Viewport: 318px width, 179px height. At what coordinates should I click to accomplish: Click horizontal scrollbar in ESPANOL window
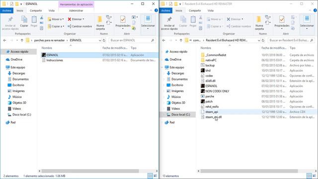(90, 171)
